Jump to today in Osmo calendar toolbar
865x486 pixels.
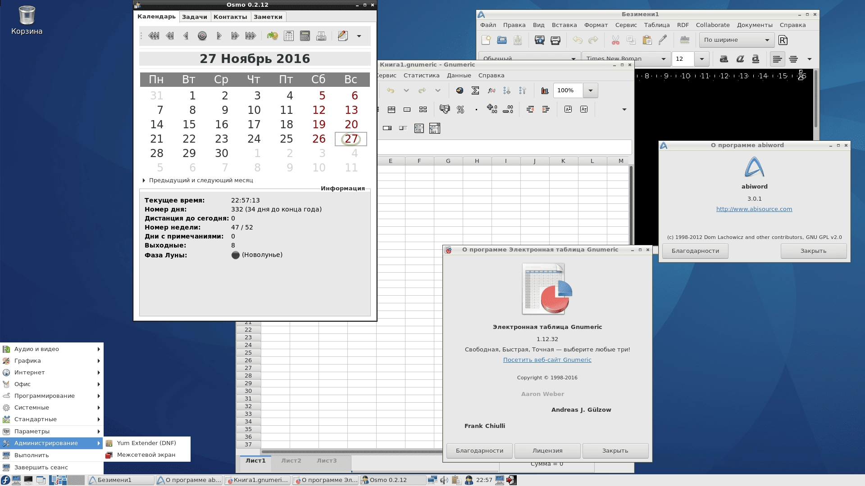(202, 36)
